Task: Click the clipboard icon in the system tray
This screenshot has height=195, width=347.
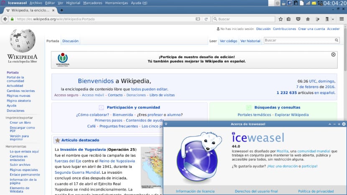Action: pos(296,3)
